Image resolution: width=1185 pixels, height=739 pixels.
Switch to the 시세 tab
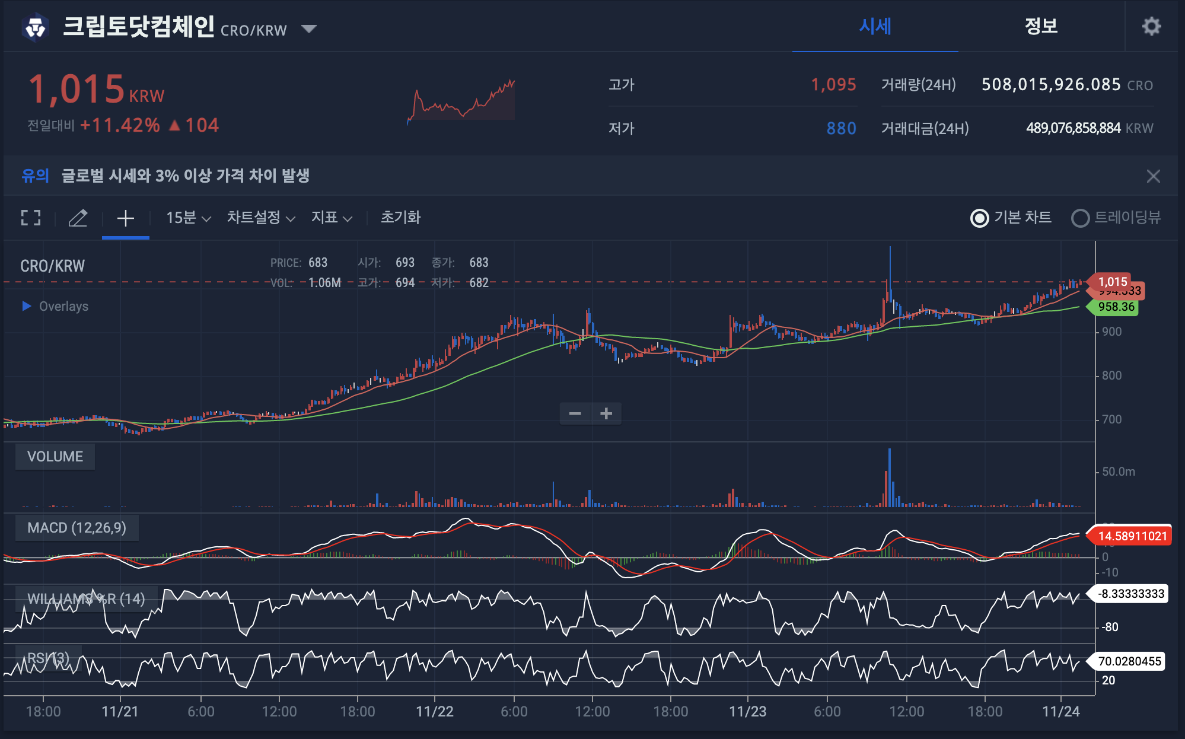tap(875, 26)
